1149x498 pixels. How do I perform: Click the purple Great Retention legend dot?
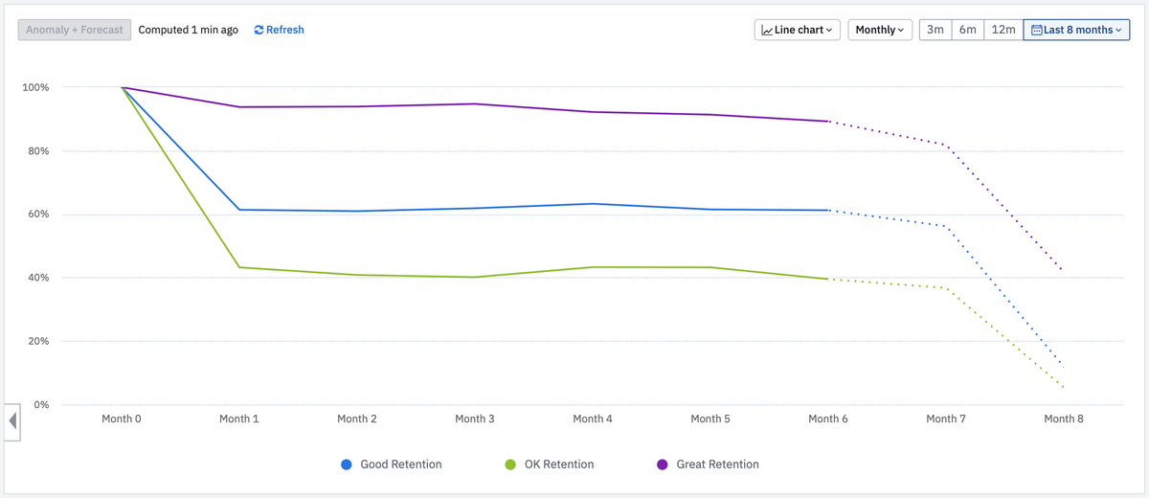[x=662, y=464]
